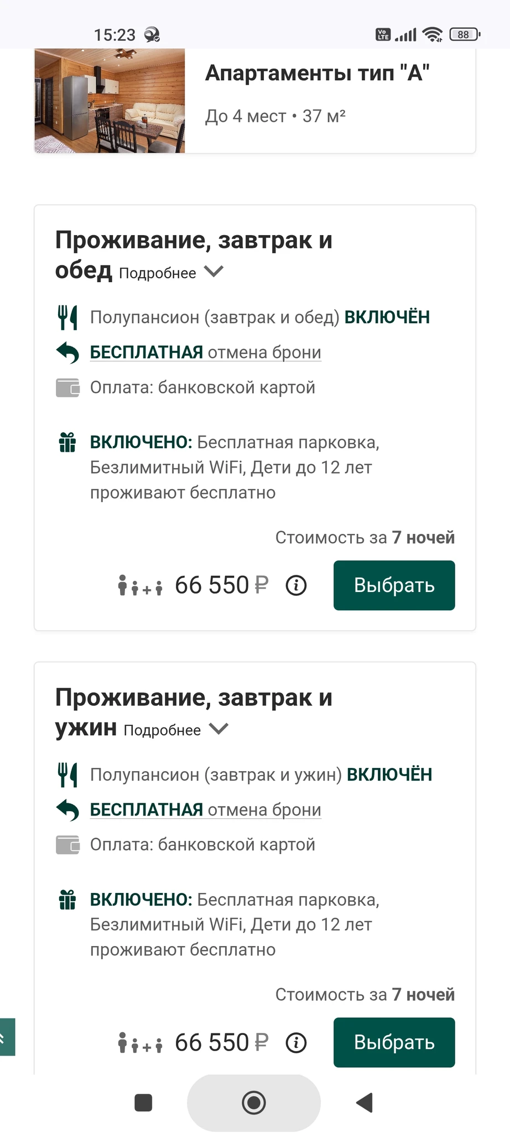510x1133 pixels.
Task: Tap gift icon in breakfast-and-lunch offer
Action: tap(67, 443)
